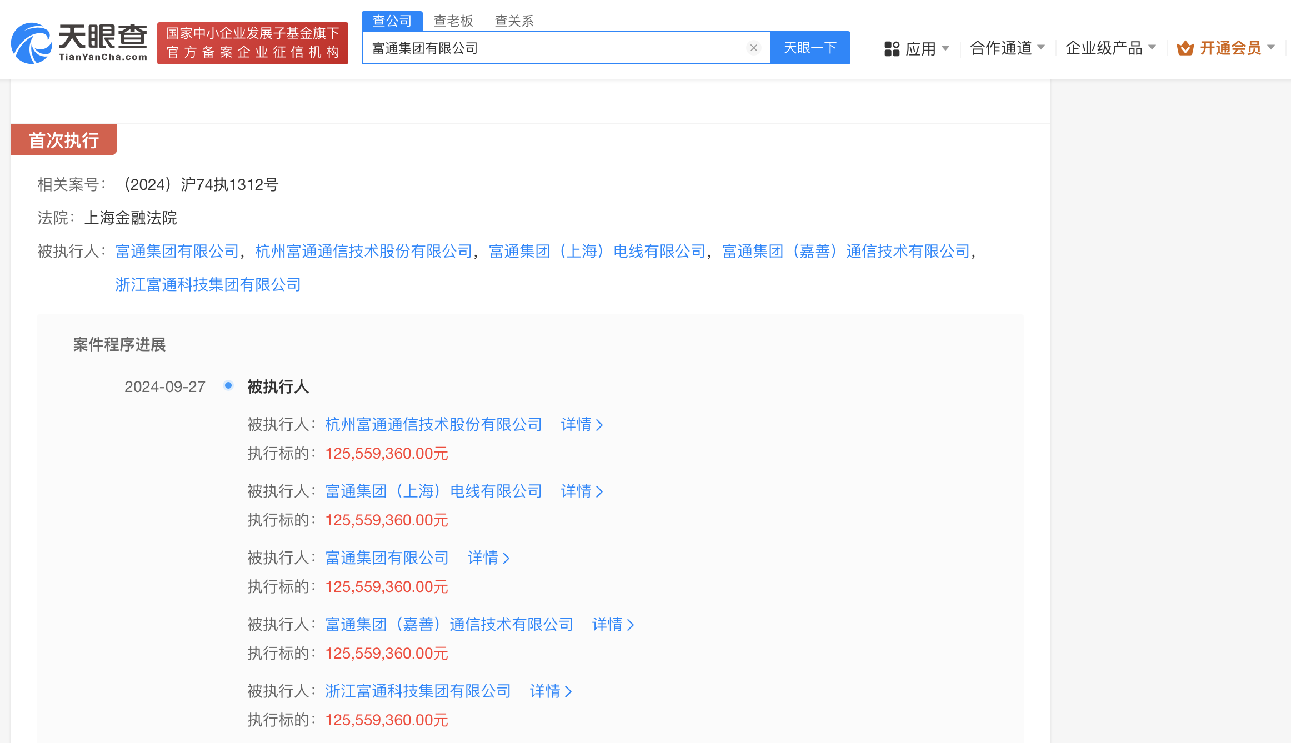Switch to the 查关系 tab
This screenshot has width=1291, height=743.
tap(514, 21)
